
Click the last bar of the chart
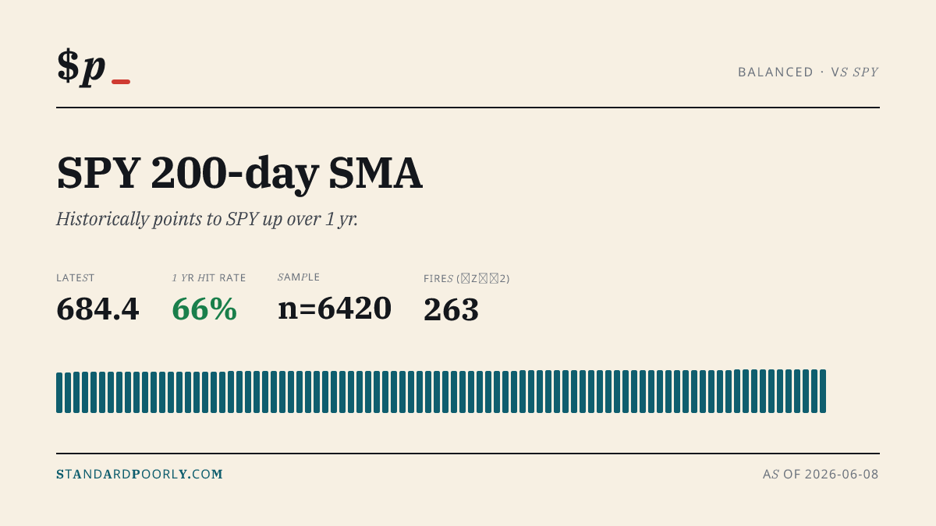click(823, 391)
